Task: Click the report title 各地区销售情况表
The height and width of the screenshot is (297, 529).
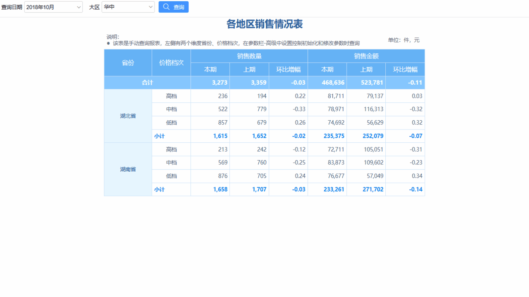Action: (x=264, y=24)
